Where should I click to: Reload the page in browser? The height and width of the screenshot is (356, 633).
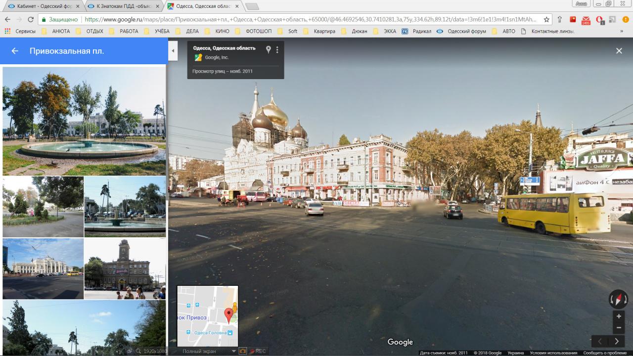[31, 20]
